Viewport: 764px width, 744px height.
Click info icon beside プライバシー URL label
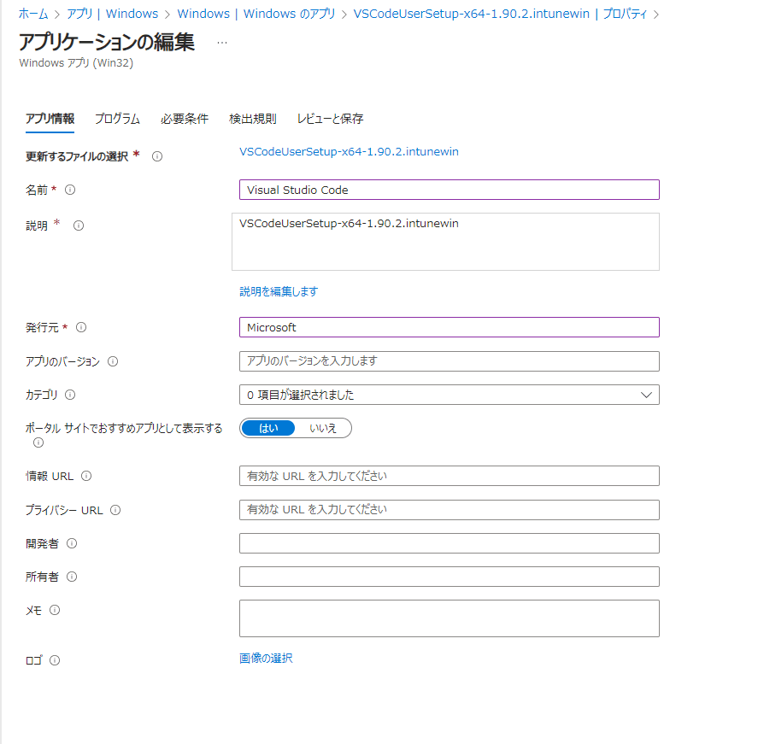click(115, 510)
